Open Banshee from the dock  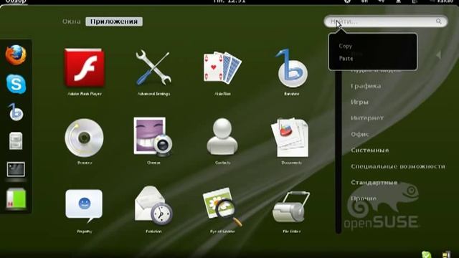(x=16, y=113)
